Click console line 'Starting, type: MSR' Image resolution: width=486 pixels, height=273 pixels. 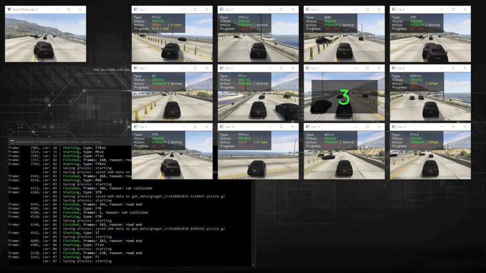pyautogui.click(x=82, y=180)
